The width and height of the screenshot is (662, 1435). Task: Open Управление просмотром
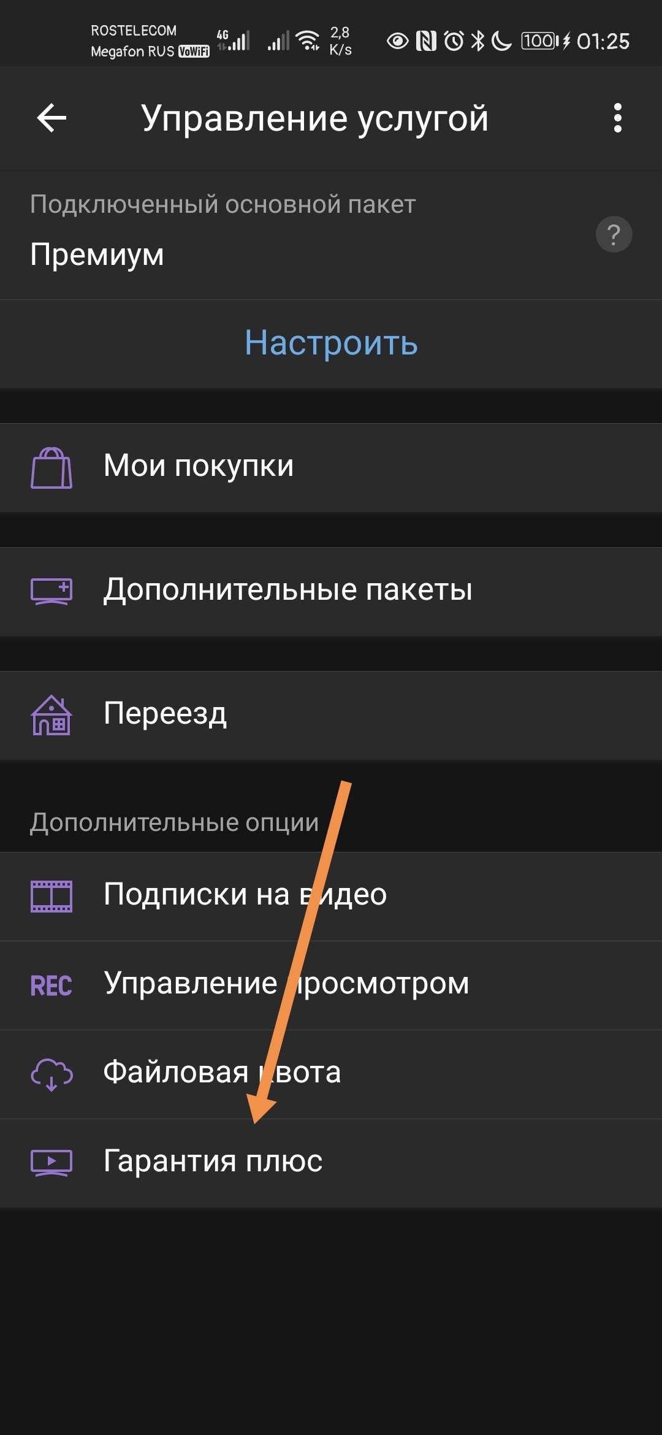point(331,985)
